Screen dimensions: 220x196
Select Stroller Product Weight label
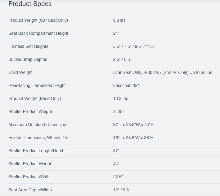(30, 112)
